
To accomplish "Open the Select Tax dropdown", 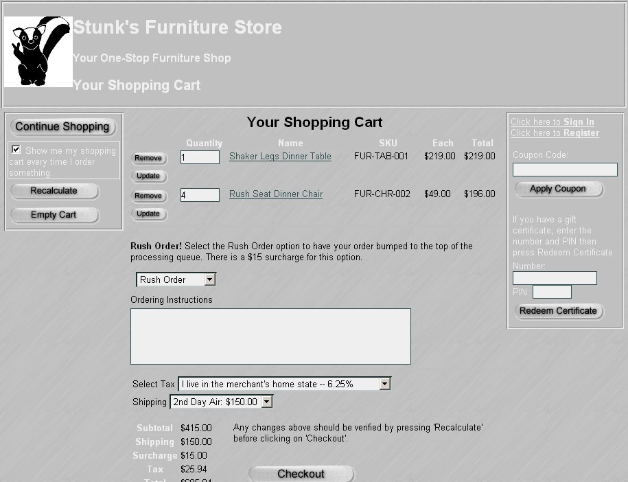I will point(384,385).
